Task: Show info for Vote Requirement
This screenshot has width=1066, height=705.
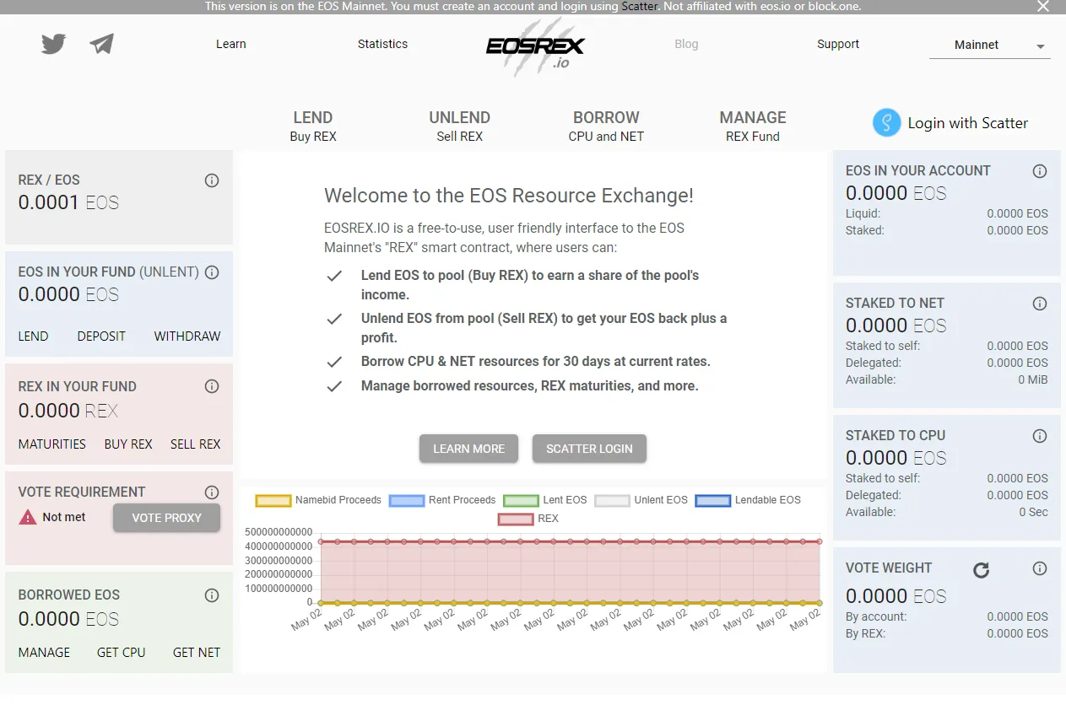Action: tap(212, 492)
